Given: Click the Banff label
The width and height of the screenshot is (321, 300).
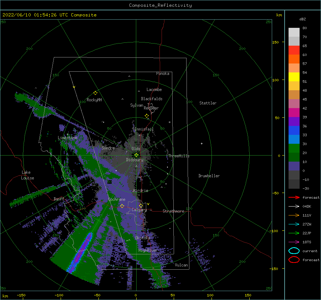Looking at the screenshot, I should 59,199.
